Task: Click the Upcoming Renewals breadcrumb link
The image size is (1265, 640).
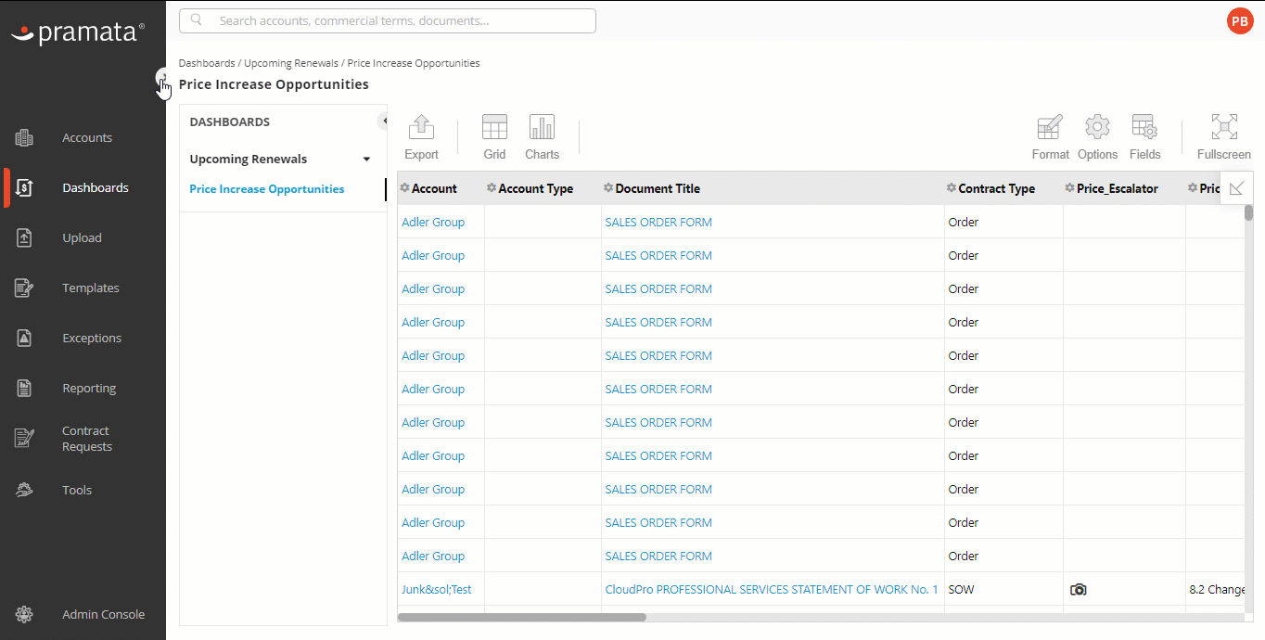Action: pos(291,64)
